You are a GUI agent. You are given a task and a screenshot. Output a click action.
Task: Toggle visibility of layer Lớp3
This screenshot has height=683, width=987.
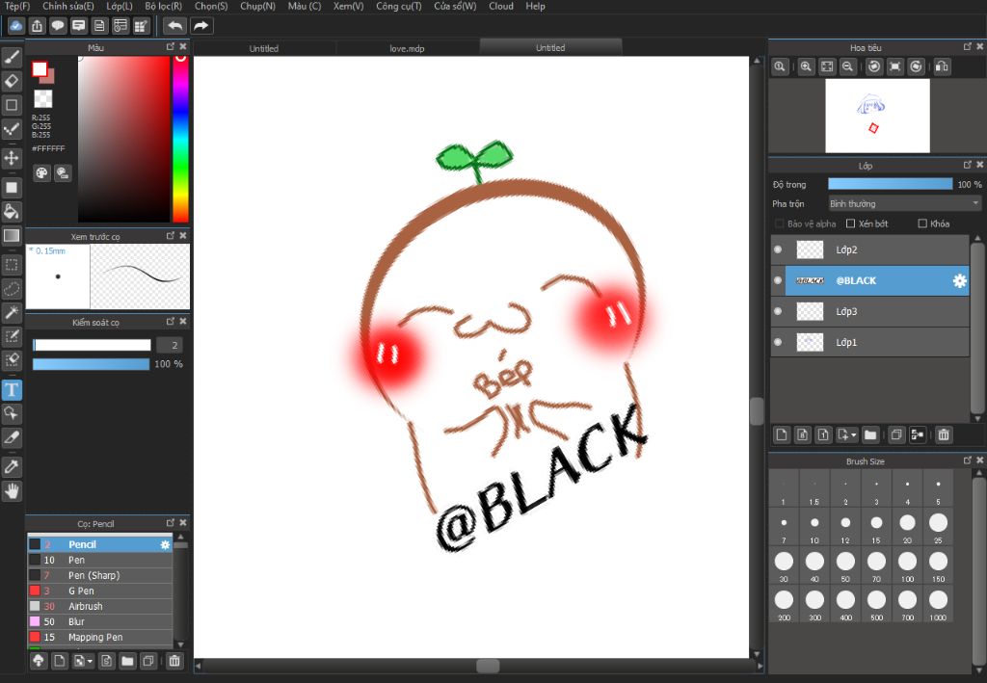[778, 311]
